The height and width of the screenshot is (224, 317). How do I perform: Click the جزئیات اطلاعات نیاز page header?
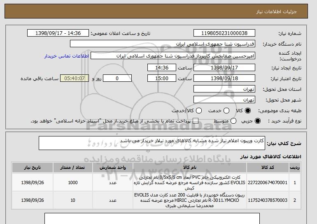pos(277,12)
